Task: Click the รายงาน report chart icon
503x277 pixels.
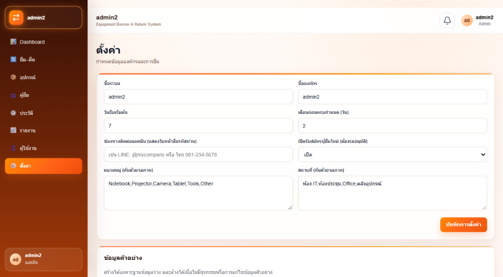Action: coord(13,130)
